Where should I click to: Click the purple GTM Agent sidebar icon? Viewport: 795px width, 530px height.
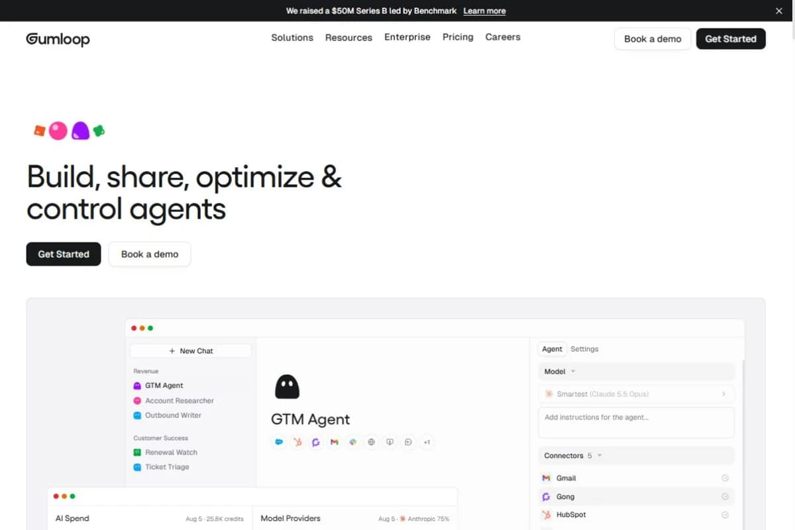[137, 386]
